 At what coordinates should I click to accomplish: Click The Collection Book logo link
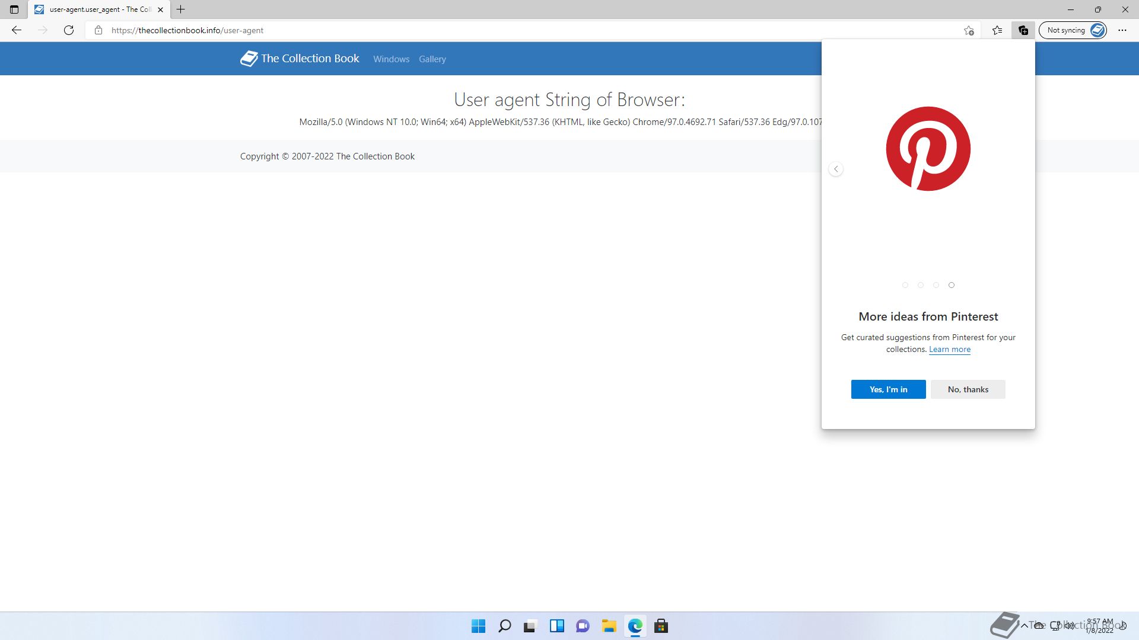[x=300, y=59]
